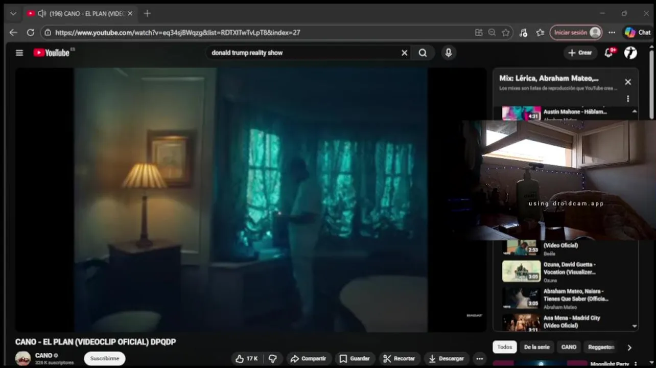The width and height of the screenshot is (656, 368).
Task: Open Abraham Mateo, Naiara - Tienes Que Saber title
Action: click(576, 295)
